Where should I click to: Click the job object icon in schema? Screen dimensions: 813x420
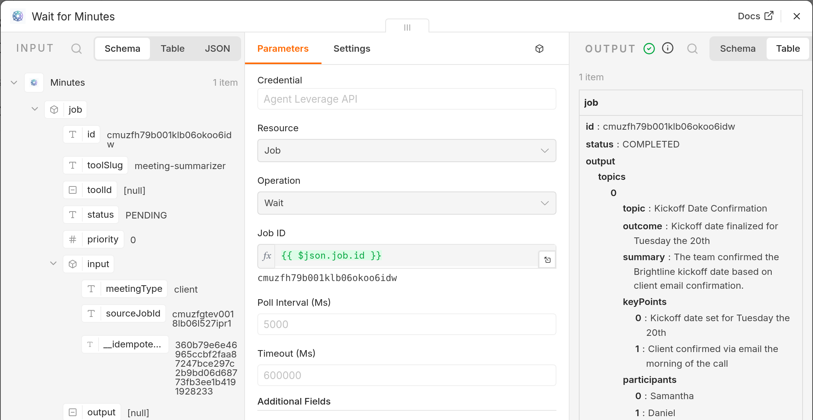pos(54,110)
